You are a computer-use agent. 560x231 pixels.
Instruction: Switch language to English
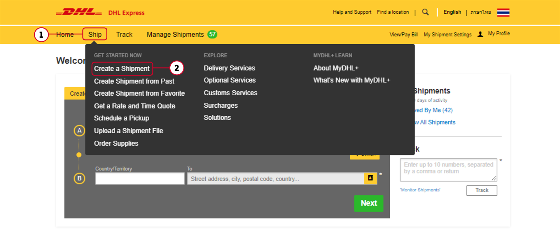click(452, 12)
